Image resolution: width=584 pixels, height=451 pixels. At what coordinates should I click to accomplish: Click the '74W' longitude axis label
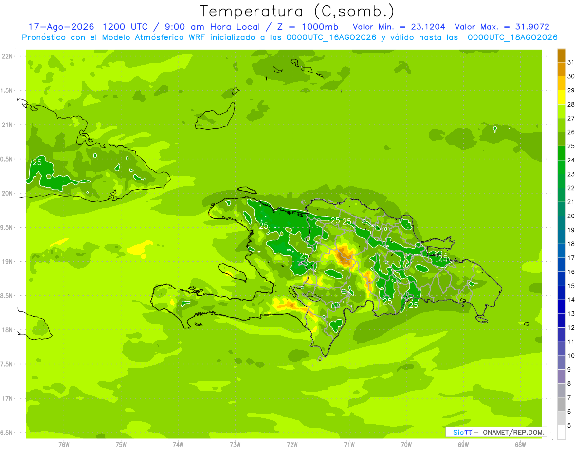click(178, 445)
